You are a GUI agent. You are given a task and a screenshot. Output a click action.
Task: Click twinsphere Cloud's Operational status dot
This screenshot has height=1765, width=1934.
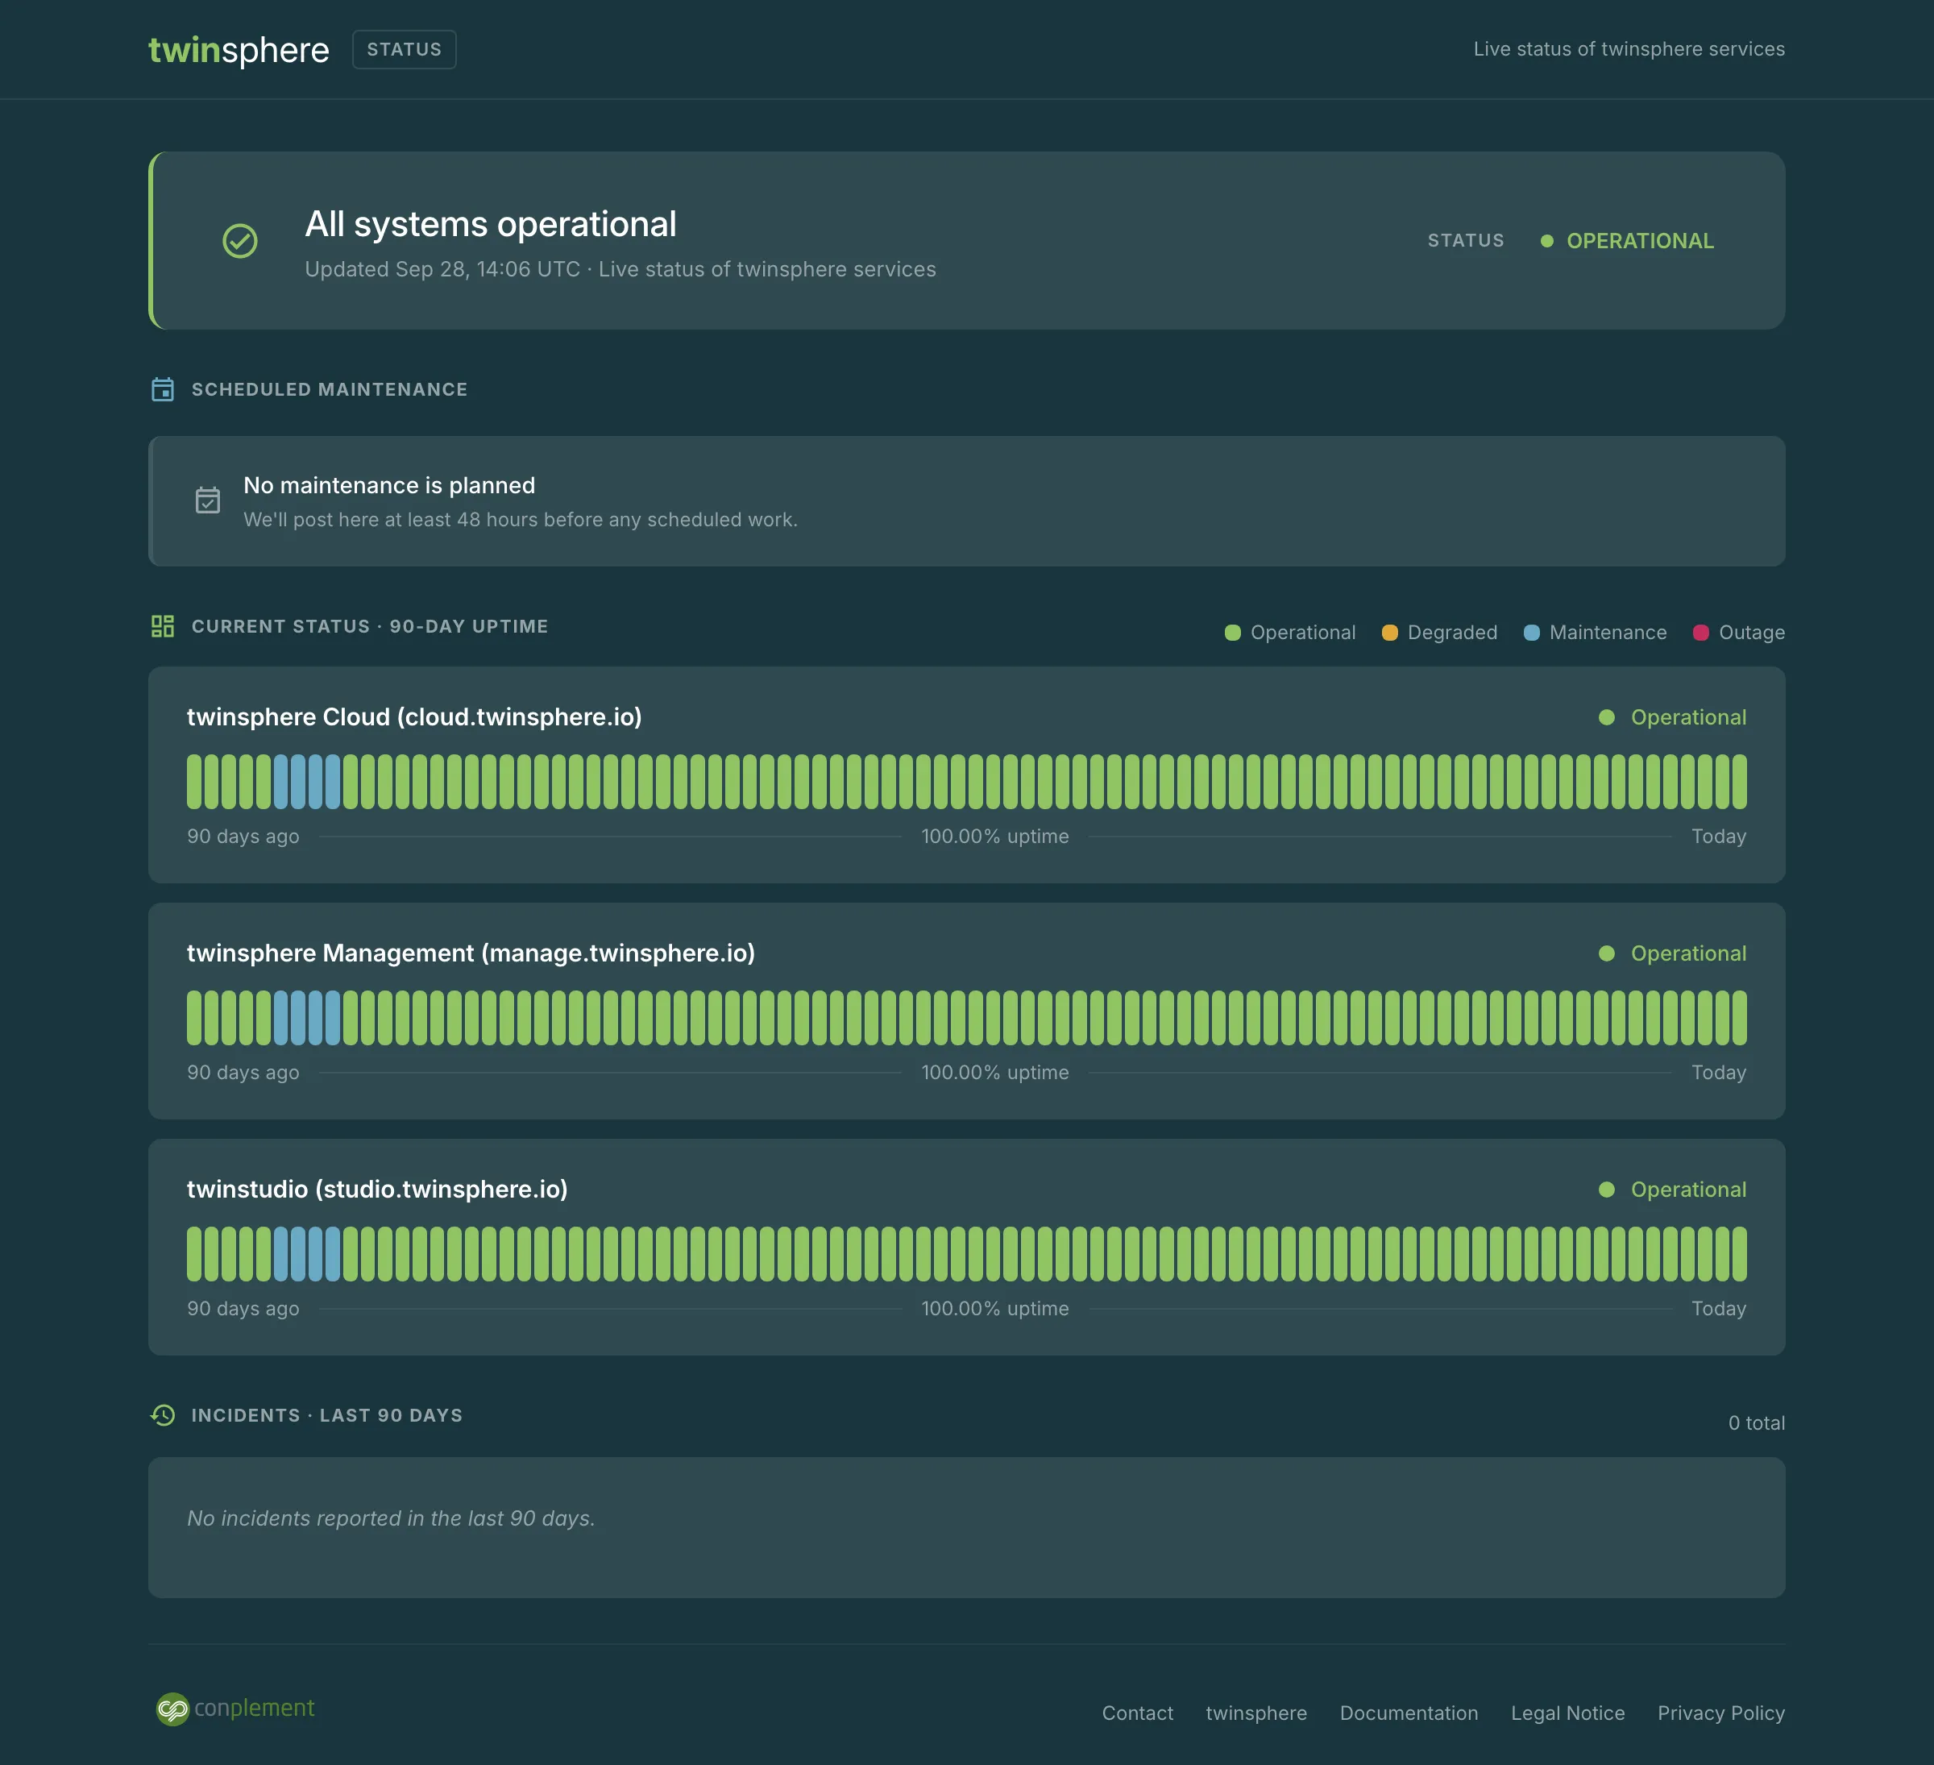1607,717
